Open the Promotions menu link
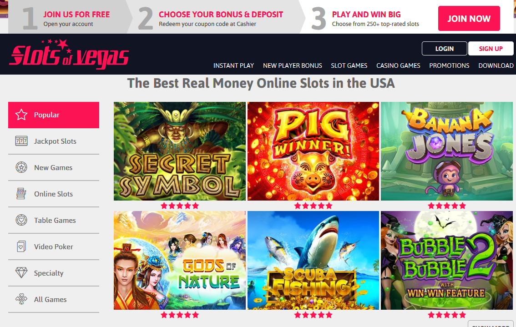Image resolution: width=516 pixels, height=327 pixels. click(449, 65)
